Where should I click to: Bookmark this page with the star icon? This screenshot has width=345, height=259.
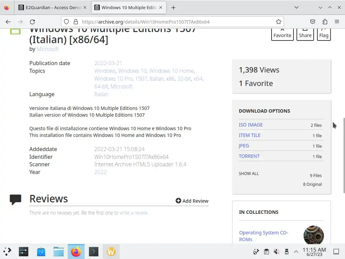click(279, 22)
